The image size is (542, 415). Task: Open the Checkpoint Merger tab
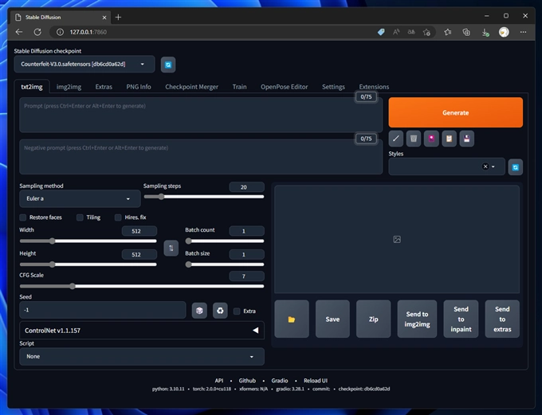191,87
